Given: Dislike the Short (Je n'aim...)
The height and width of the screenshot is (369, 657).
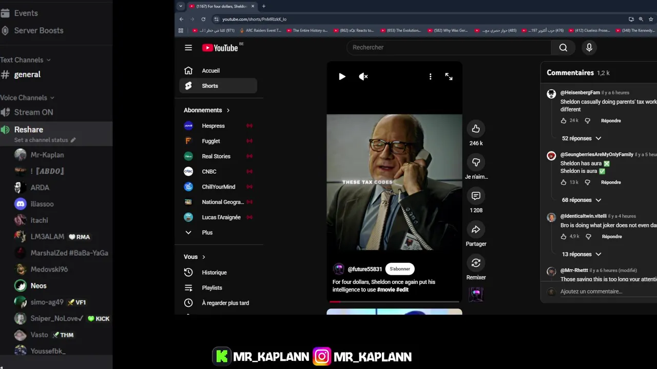Looking at the screenshot, I should point(476,162).
